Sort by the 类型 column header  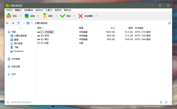(88, 28)
